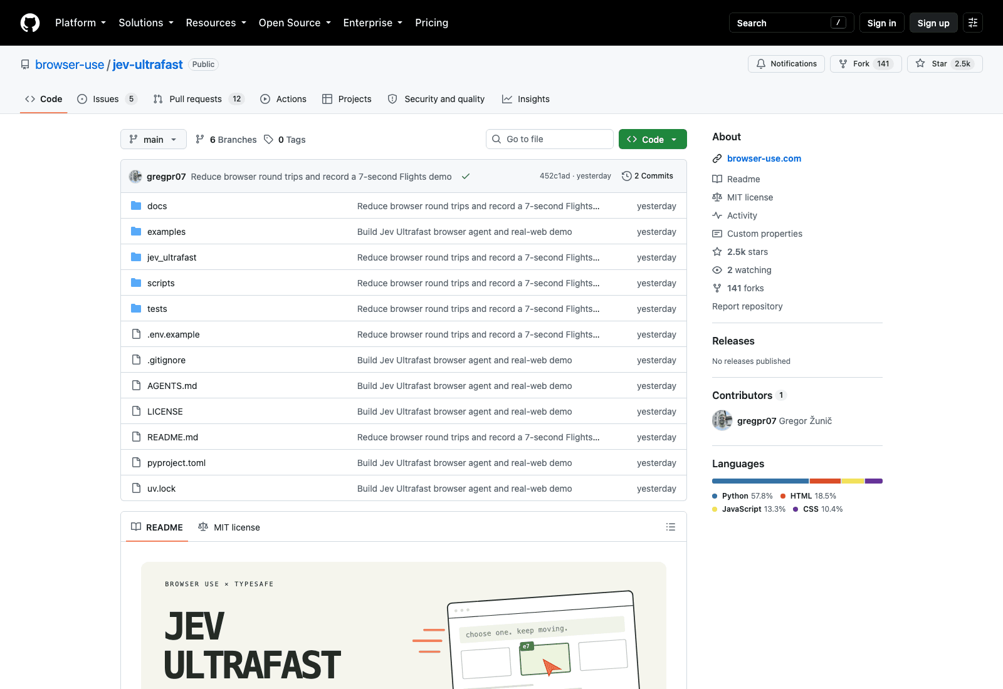The width and height of the screenshot is (1003, 689).
Task: Open the Projects tab
Action: tap(347, 99)
